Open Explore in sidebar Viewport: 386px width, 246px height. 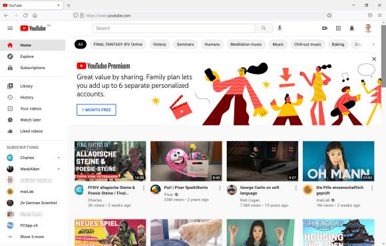[33, 57]
